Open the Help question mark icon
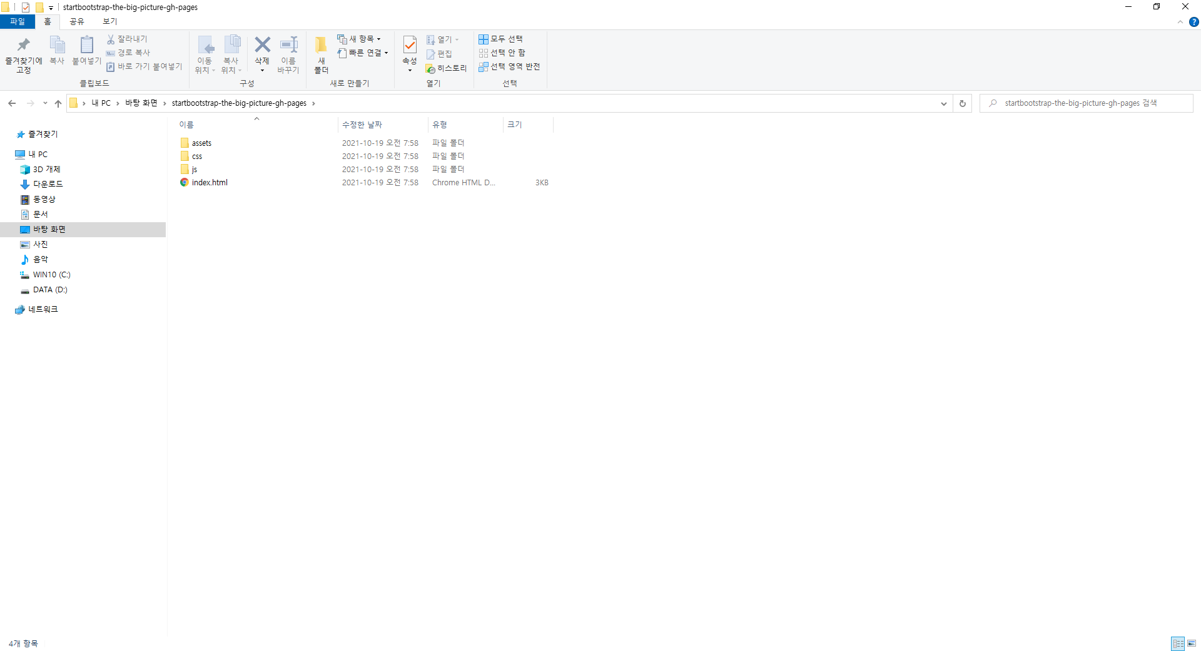Image resolution: width=1201 pixels, height=651 pixels. 1193,22
